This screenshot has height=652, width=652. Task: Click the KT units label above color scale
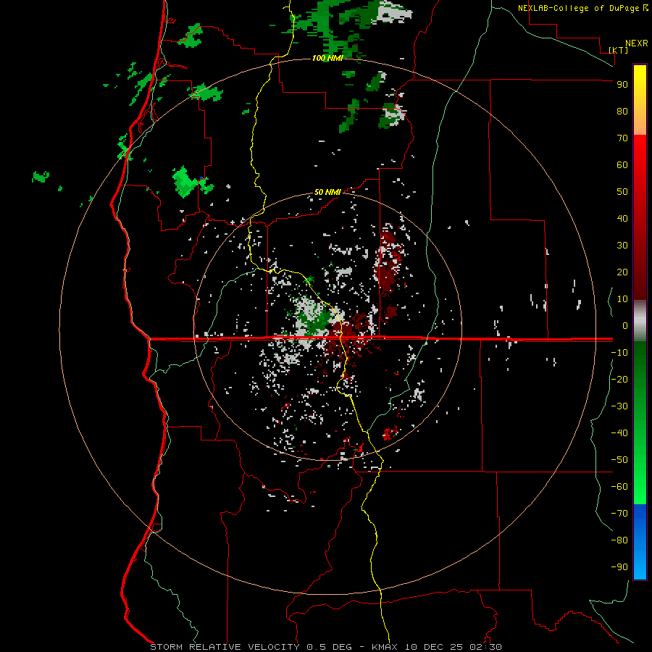(618, 50)
